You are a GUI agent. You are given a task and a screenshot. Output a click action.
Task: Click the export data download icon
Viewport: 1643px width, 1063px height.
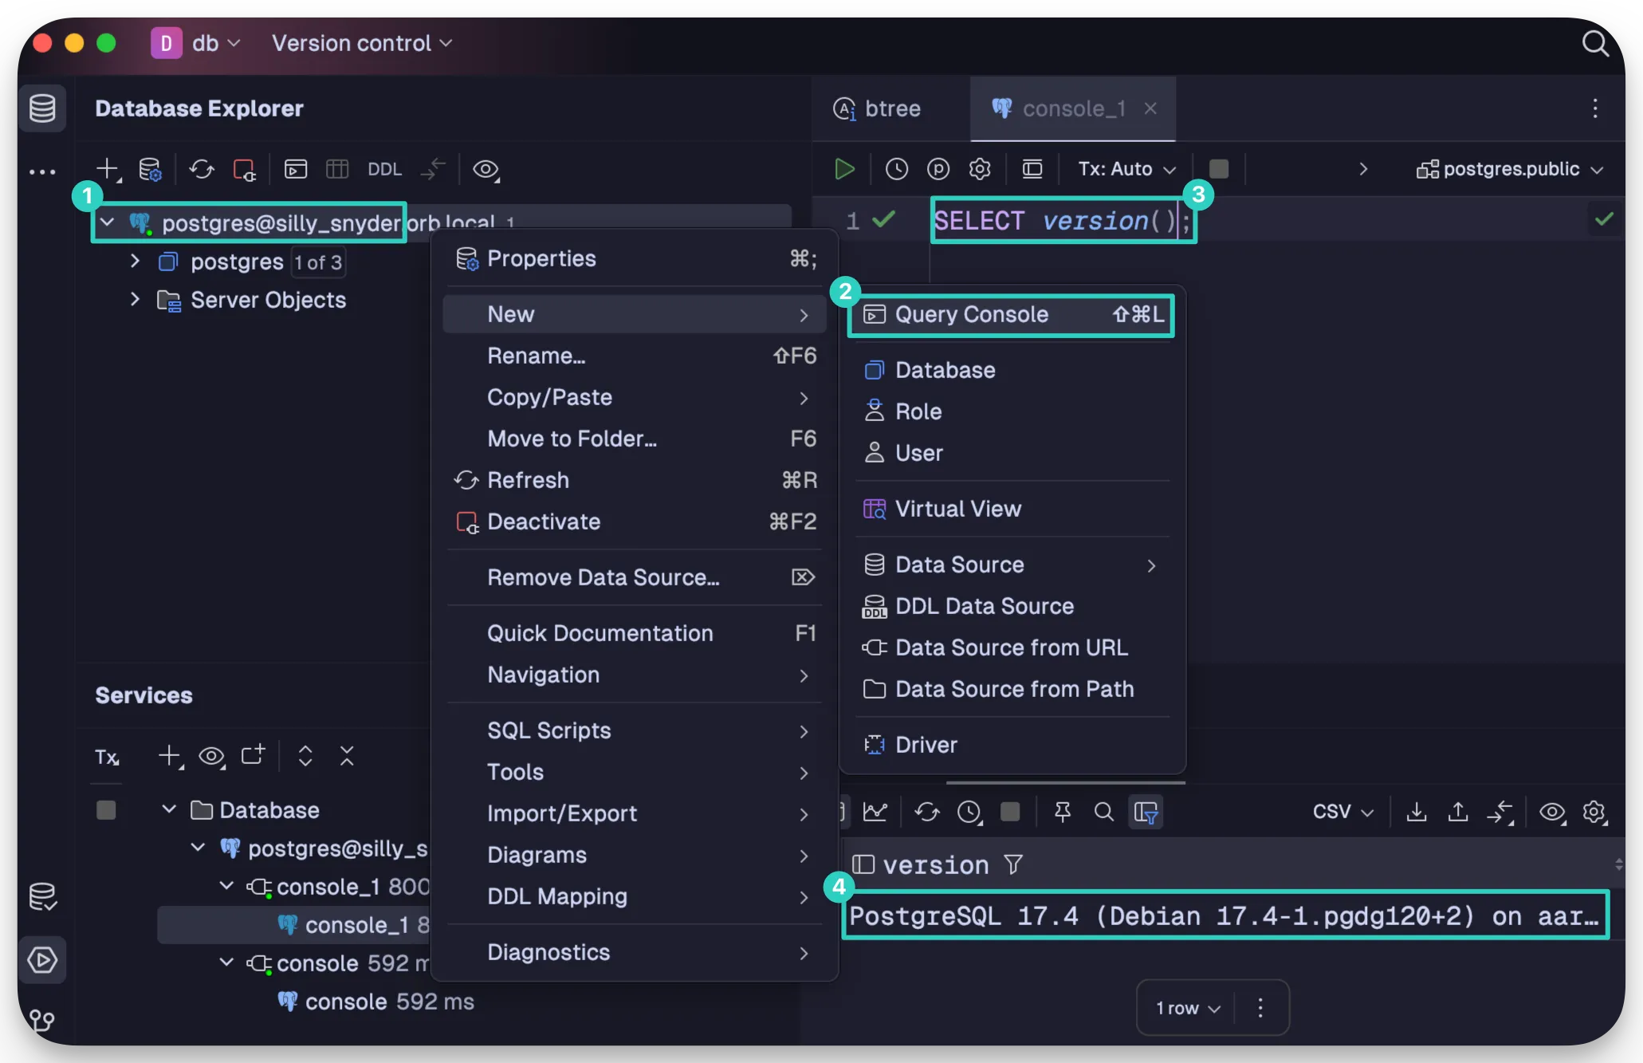click(x=1417, y=812)
